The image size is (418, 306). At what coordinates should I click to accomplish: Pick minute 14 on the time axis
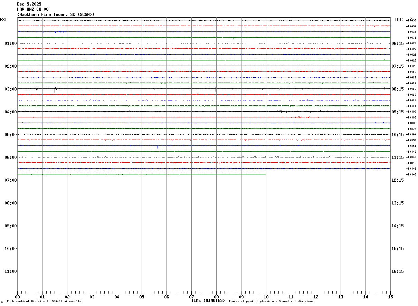365,297
